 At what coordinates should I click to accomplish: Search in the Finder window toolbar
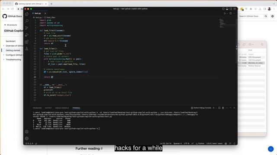click(262, 45)
